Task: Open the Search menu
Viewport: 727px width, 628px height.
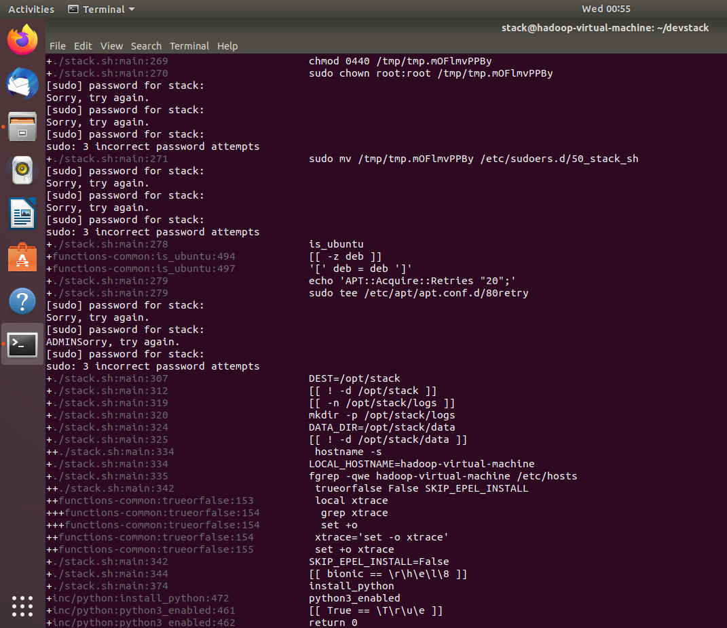Action: (x=146, y=46)
